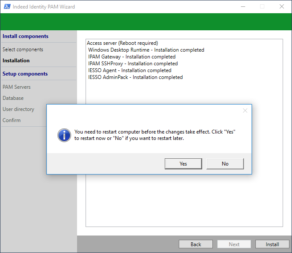The image size is (292, 253).
Task: Open the Setup components section
Action: (25, 74)
